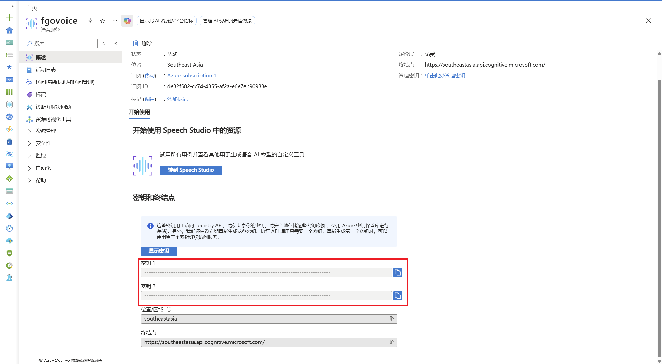662x364 pixels.
Task: Open Resource groups cube icon
Action: [x=9, y=105]
